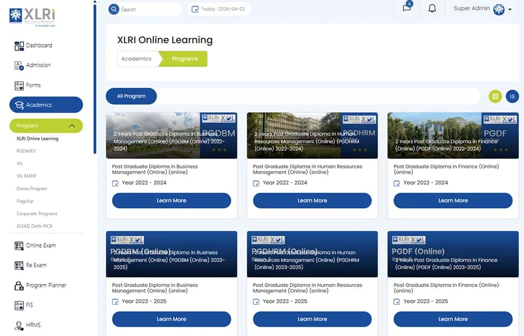Open the Forms sidebar icon
524x336 pixels.
pyautogui.click(x=19, y=86)
